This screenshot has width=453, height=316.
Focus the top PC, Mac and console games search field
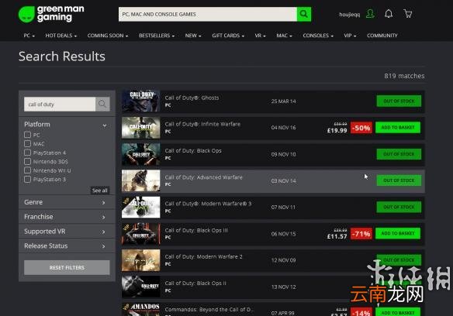[x=208, y=14]
